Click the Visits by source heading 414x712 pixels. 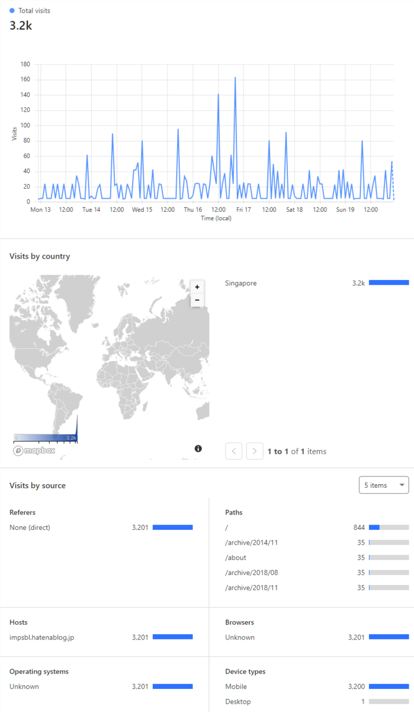pos(37,485)
